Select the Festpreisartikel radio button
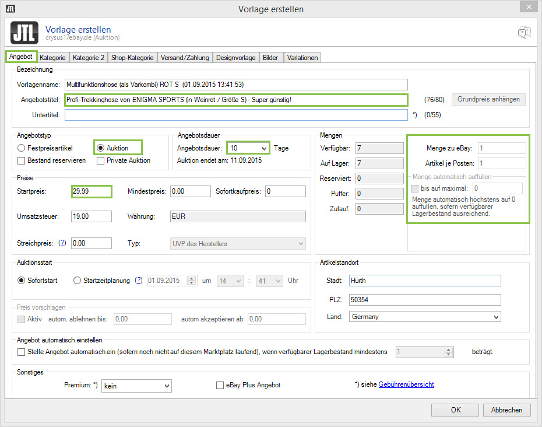 pyautogui.click(x=22, y=148)
